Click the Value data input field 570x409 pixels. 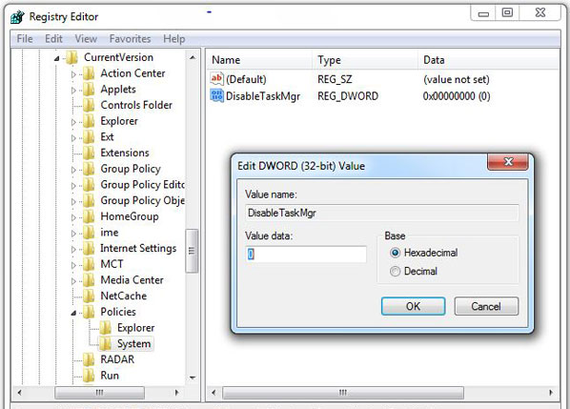click(306, 255)
